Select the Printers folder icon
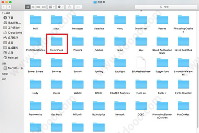The width and height of the screenshot is (199, 133). pos(78,41)
